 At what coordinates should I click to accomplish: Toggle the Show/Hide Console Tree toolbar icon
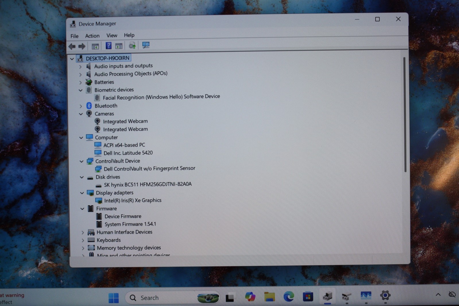point(95,46)
